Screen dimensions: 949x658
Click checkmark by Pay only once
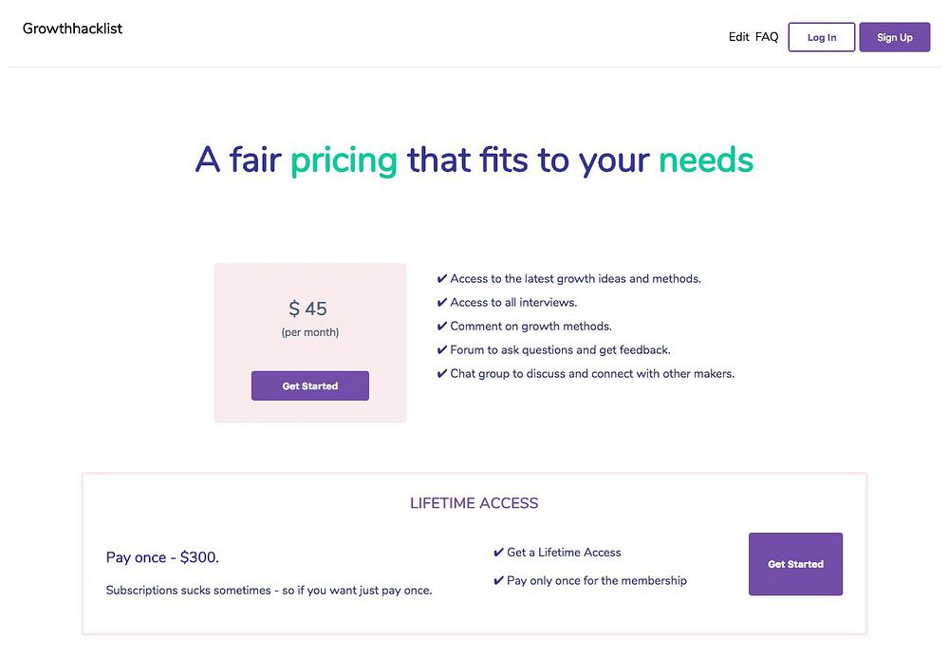point(499,581)
